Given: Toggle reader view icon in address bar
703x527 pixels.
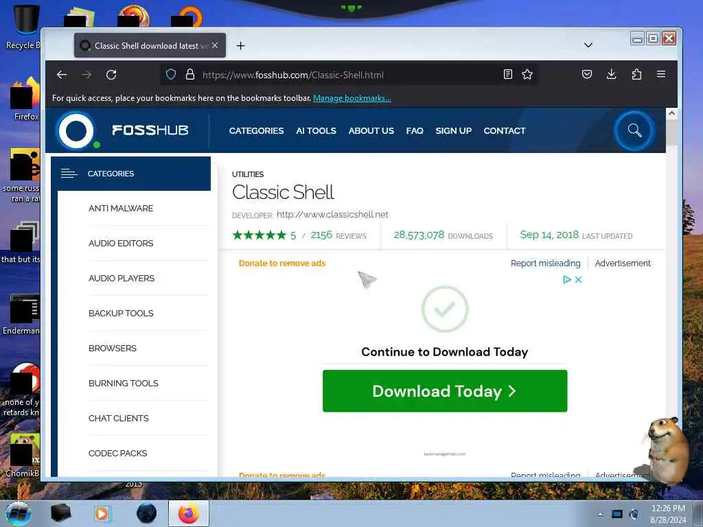Looking at the screenshot, I should click(x=507, y=74).
